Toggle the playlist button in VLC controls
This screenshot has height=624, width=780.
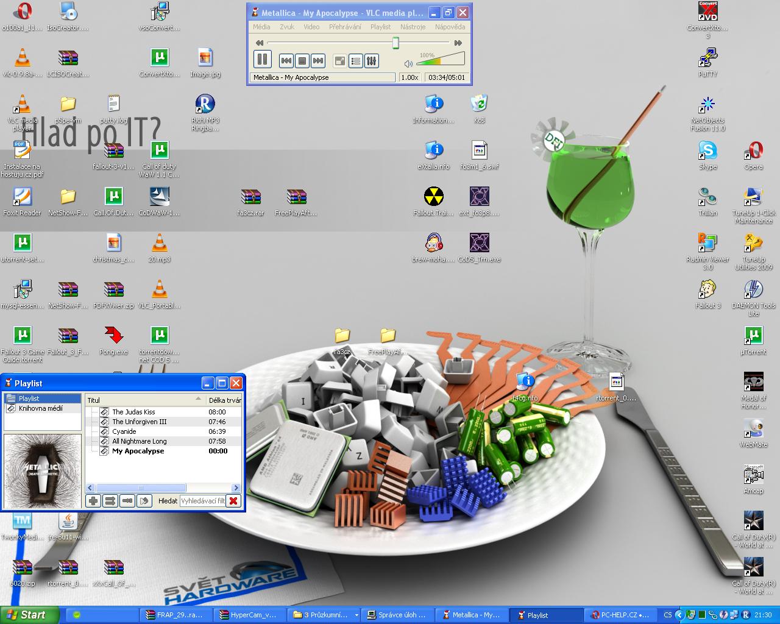(x=356, y=60)
